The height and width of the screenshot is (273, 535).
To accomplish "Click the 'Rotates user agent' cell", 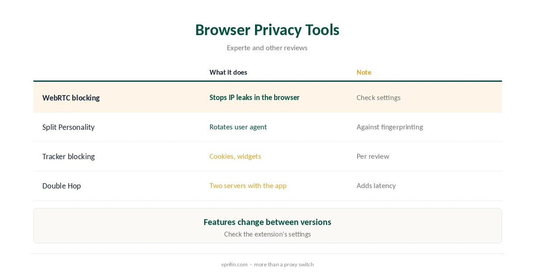I will [238, 127].
